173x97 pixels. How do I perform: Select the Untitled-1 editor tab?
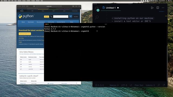111,8
